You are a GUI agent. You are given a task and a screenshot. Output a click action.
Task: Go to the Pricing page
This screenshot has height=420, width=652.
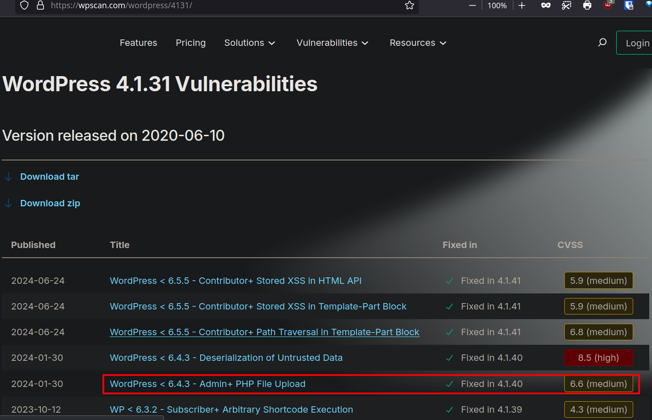tap(191, 43)
